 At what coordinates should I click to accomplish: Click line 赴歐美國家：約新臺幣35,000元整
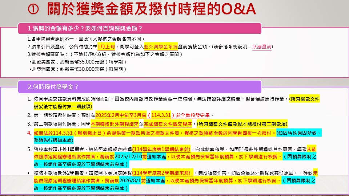78,62
